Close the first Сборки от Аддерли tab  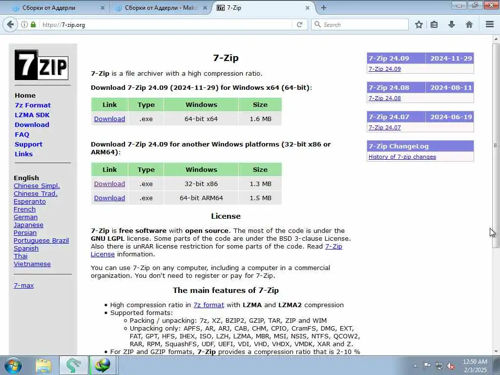click(103, 8)
